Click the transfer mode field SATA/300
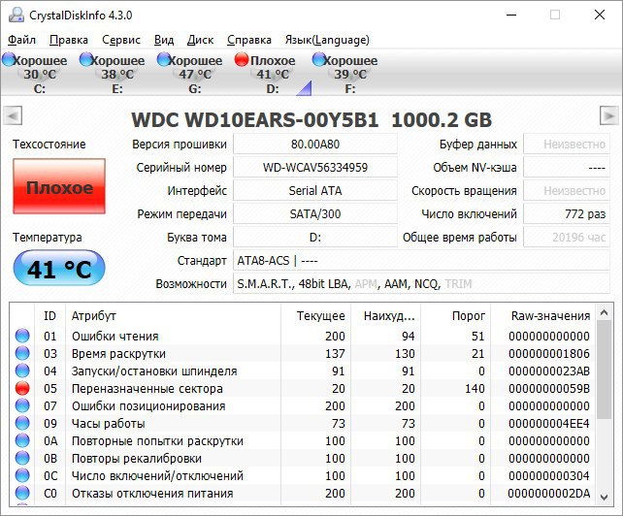Viewport: 623px width, 516px height. pyautogui.click(x=315, y=213)
